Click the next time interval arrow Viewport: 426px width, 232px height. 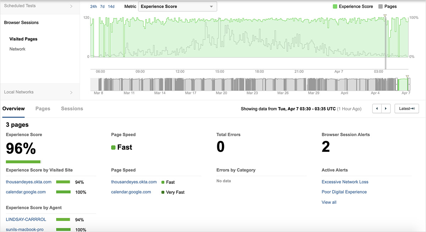[x=386, y=109]
